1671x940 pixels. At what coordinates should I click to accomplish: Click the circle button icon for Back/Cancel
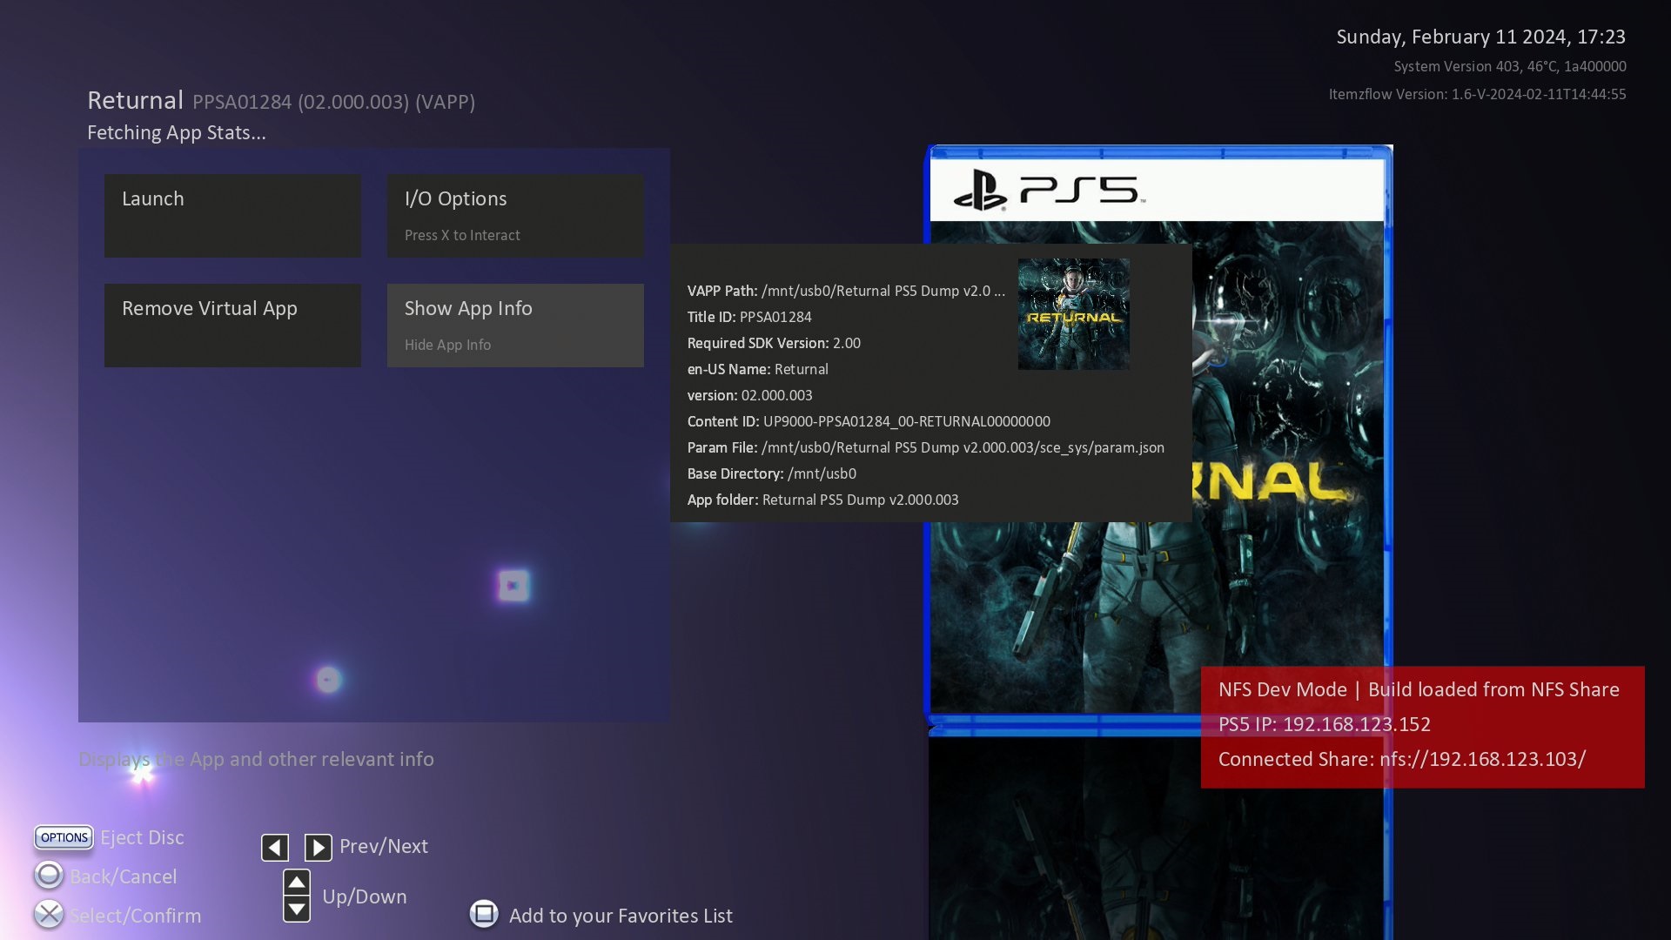pyautogui.click(x=49, y=875)
